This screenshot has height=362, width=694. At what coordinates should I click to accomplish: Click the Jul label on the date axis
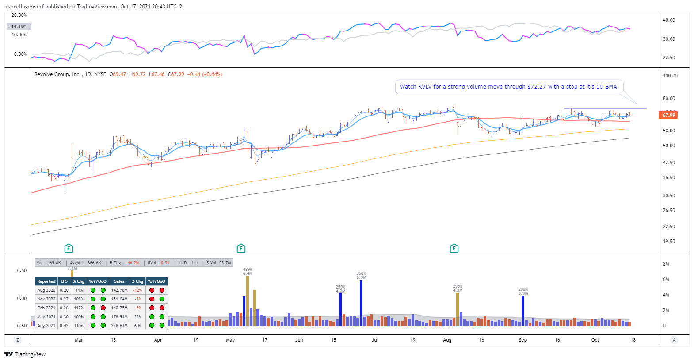click(375, 340)
